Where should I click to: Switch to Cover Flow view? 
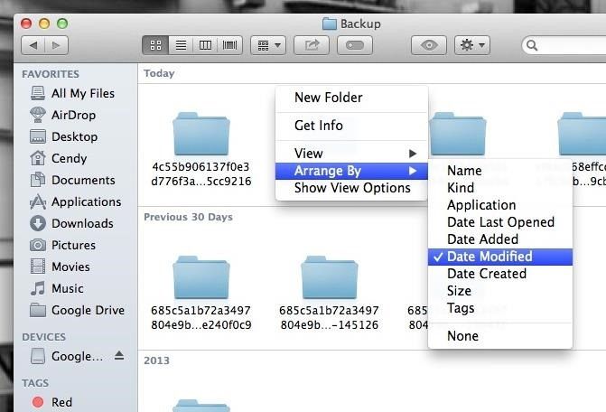(x=230, y=44)
